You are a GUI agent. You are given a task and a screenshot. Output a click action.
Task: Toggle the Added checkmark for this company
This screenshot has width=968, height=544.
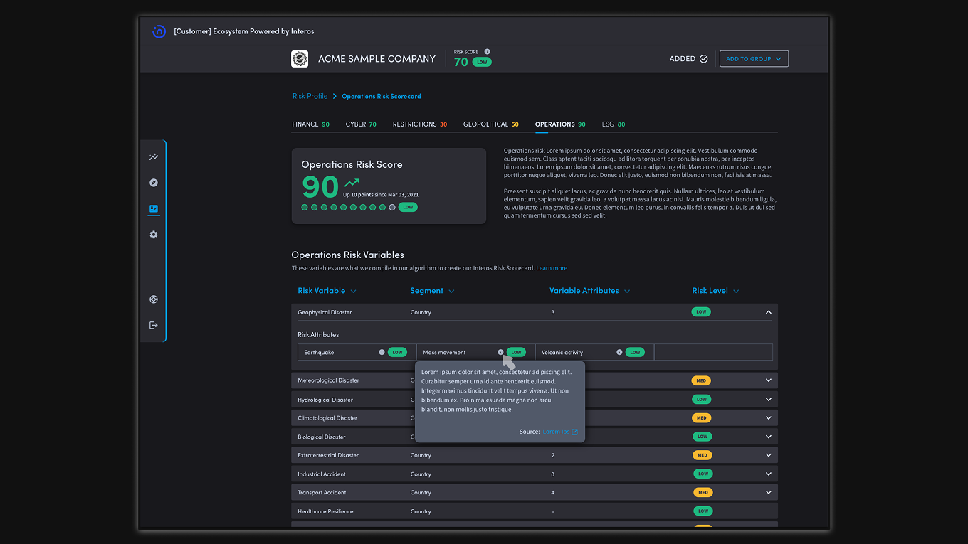703,59
